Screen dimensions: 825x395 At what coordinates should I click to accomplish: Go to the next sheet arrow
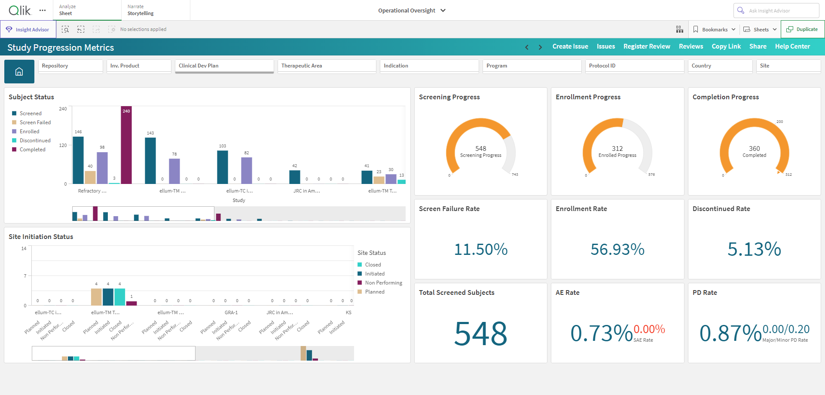[540, 47]
